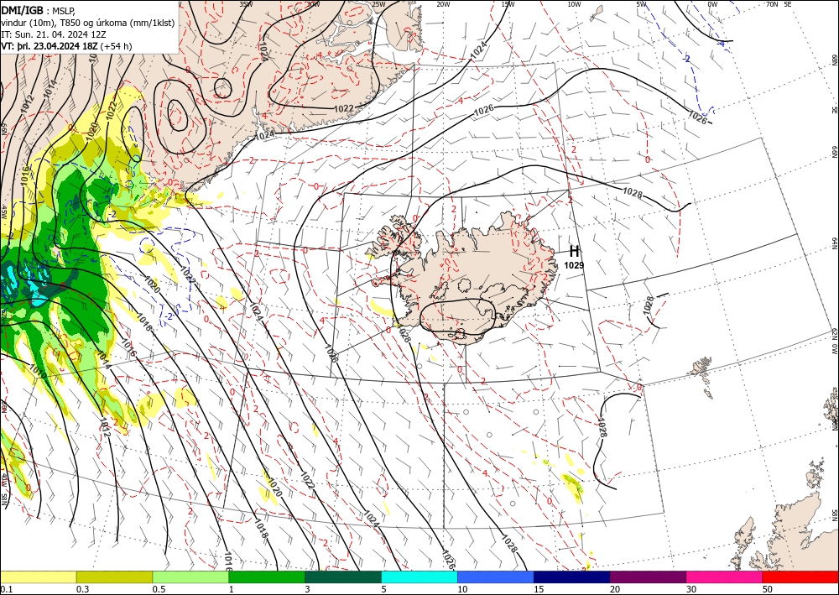The height and width of the screenshot is (595, 839).
Task: Click the blue 10–15 legend swatch
Action: click(496, 577)
